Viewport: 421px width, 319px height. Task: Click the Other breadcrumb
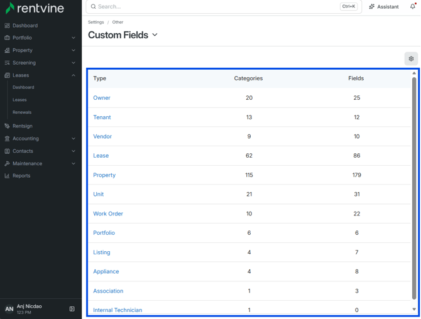pyautogui.click(x=118, y=22)
